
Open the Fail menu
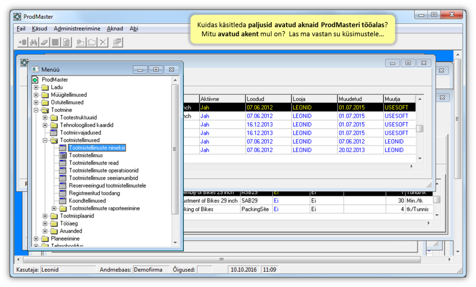click(x=21, y=29)
